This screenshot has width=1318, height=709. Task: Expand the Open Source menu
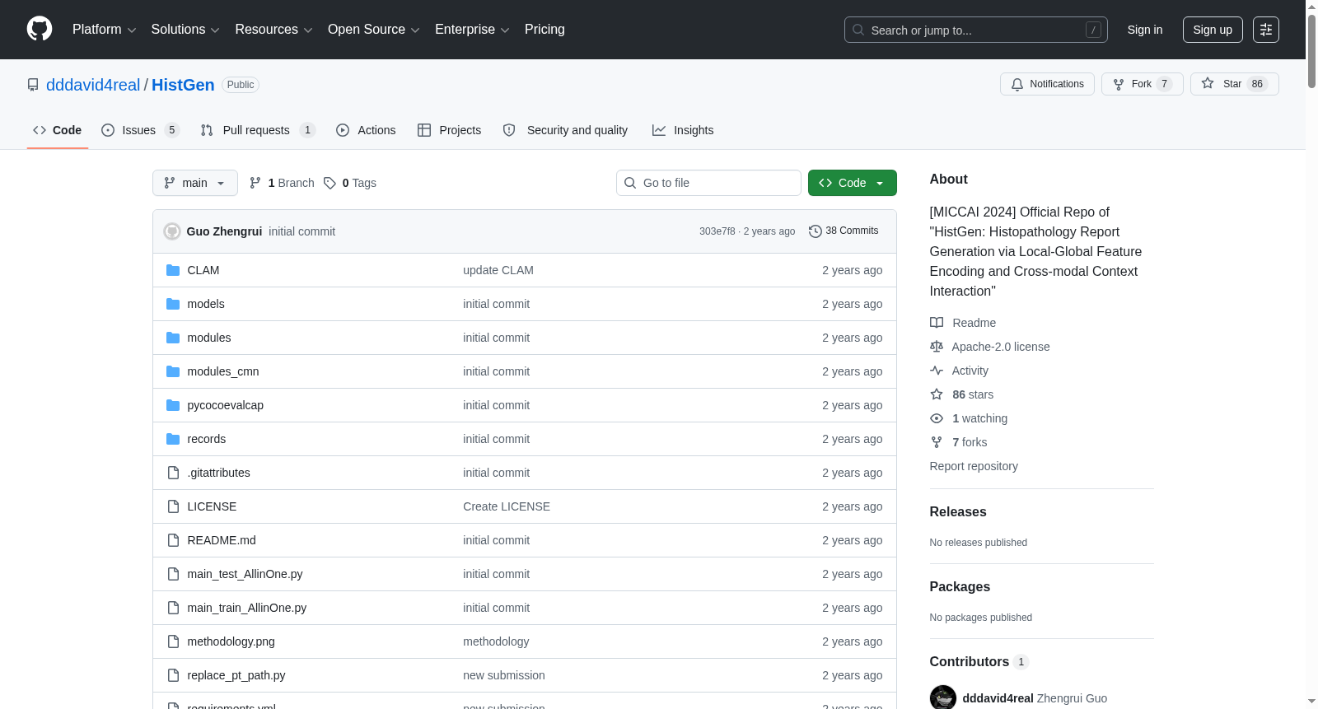(374, 30)
